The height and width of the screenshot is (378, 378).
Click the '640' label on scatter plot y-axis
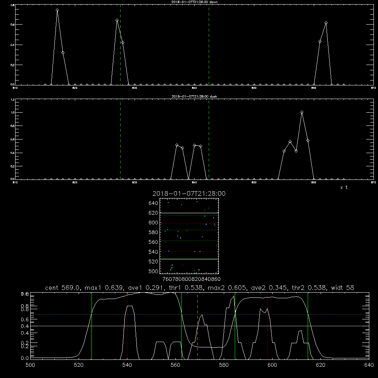pos(153,203)
